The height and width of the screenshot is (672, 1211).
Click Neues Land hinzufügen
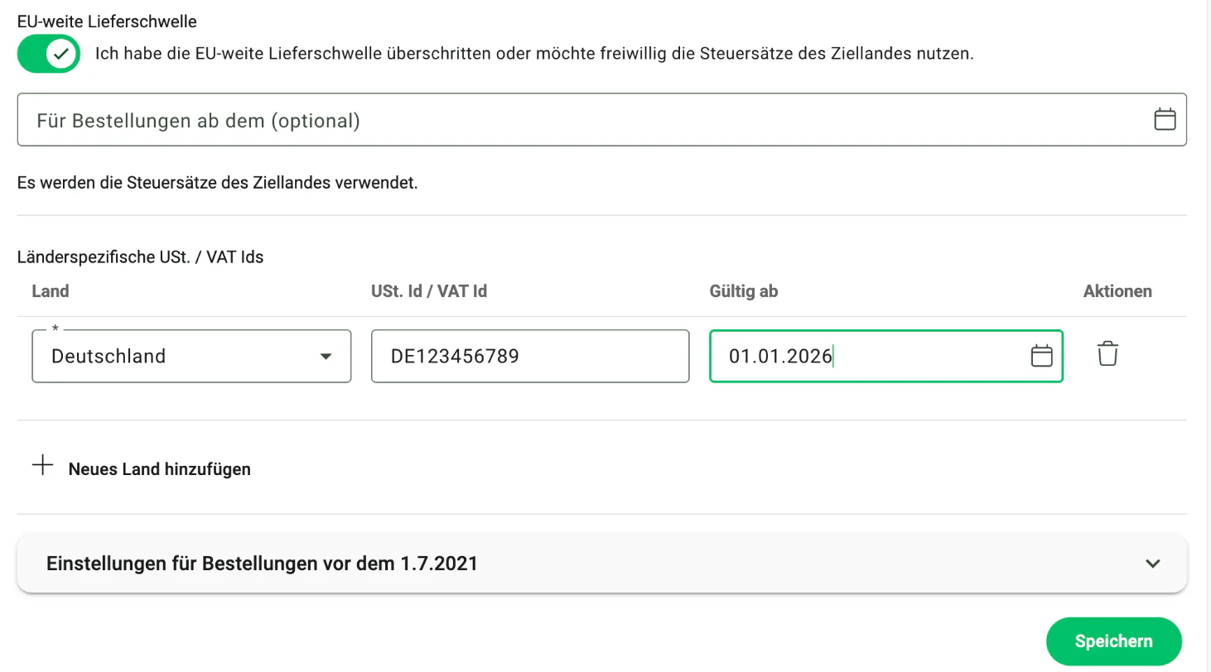point(160,469)
